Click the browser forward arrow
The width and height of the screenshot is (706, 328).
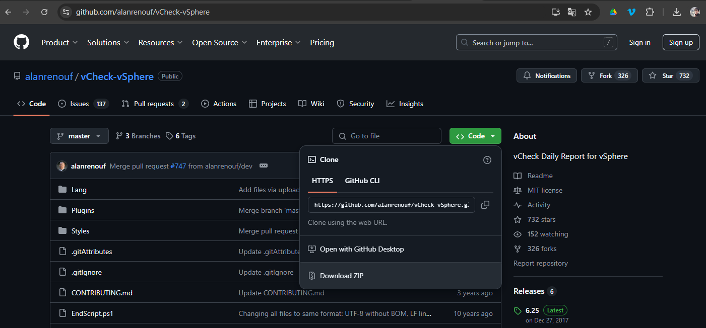[26, 12]
